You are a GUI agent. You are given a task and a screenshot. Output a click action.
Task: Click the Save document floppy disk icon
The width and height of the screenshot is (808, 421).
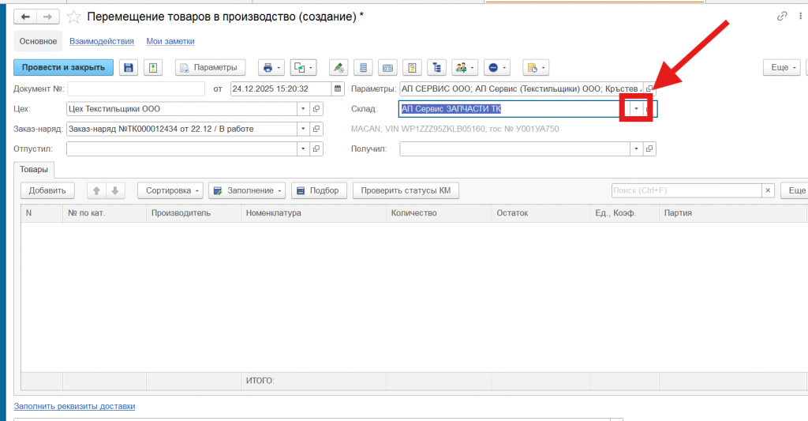click(x=128, y=68)
